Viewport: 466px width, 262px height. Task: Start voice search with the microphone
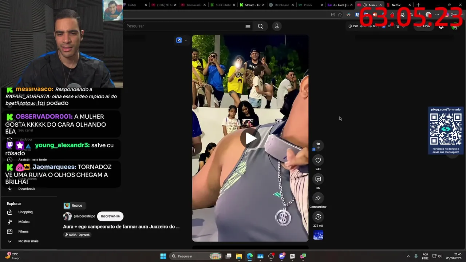(277, 26)
